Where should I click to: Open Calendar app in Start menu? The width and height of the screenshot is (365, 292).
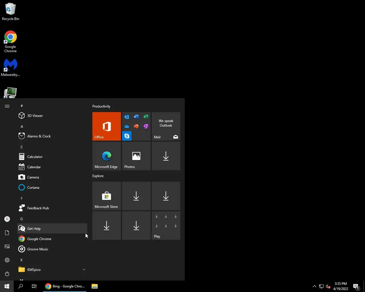(52, 167)
